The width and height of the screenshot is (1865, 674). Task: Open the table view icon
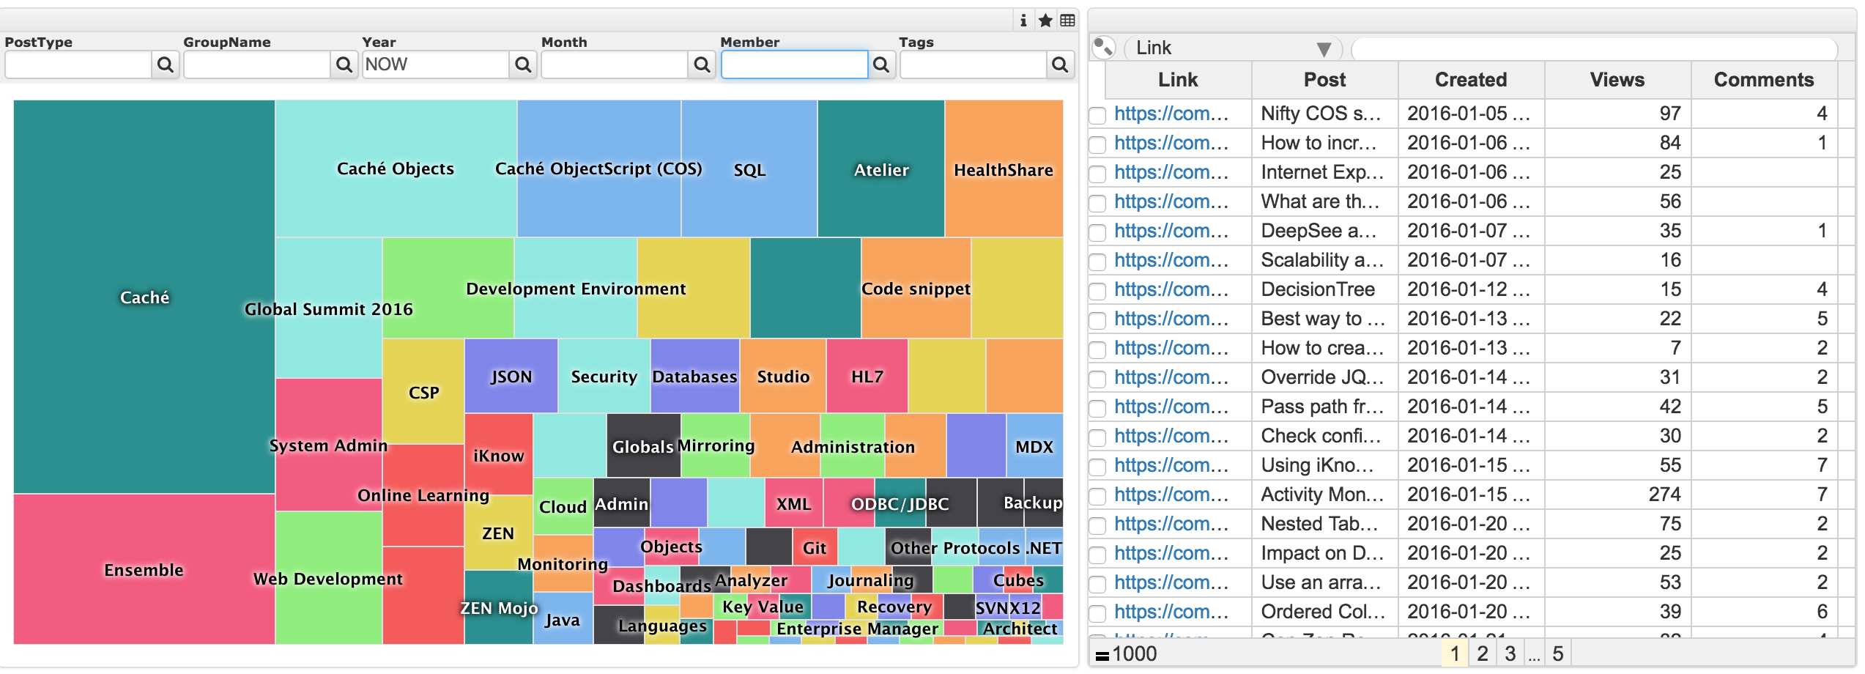(x=1067, y=21)
